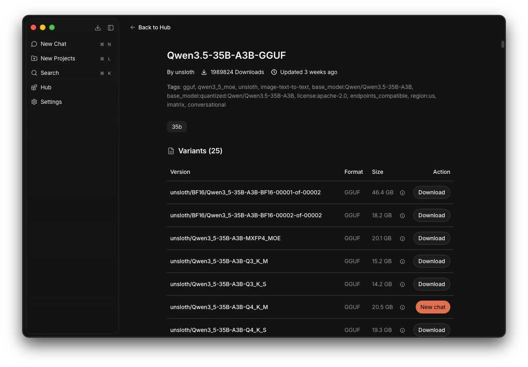Click the ⌘ K shortcut hint
The width and height of the screenshot is (528, 367).
(x=105, y=73)
